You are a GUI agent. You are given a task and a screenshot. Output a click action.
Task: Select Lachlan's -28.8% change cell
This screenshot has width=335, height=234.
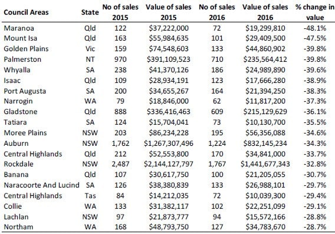point(315,217)
